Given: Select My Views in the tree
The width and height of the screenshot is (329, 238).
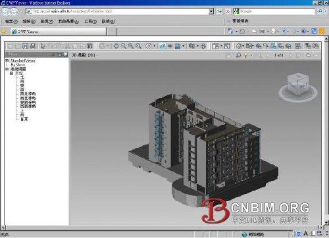Looking at the screenshot, I should 18,64.
